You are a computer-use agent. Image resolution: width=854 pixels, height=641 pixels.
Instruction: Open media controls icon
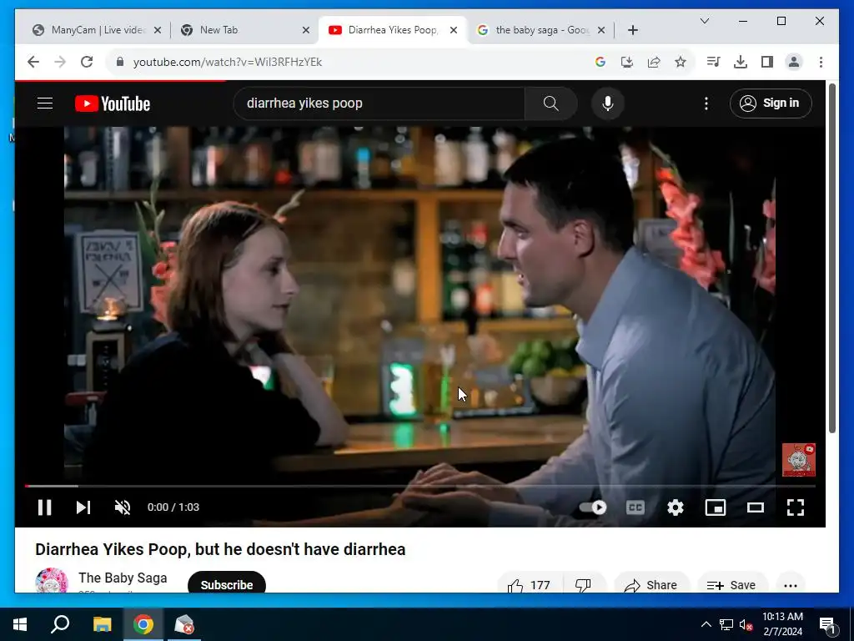tap(714, 62)
